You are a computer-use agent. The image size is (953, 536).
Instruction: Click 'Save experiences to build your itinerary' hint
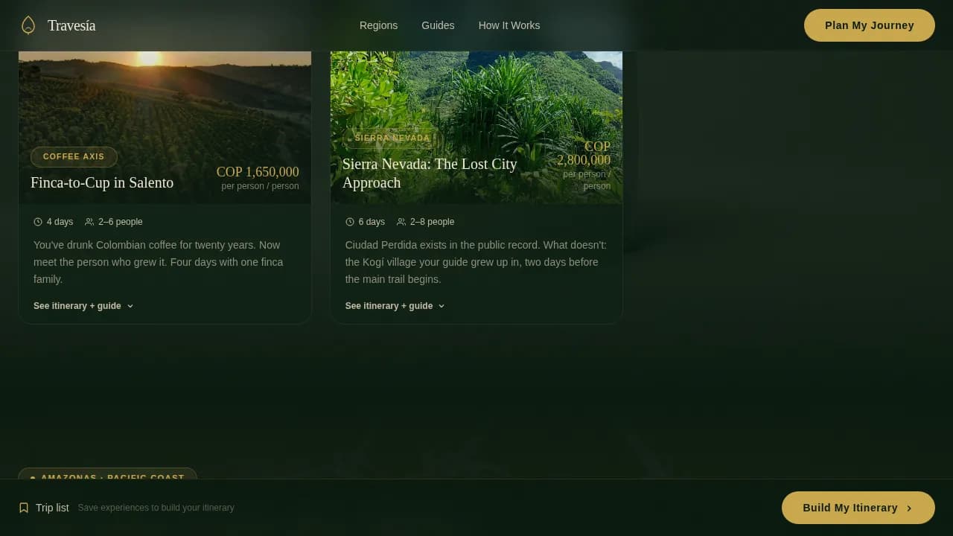click(x=156, y=508)
